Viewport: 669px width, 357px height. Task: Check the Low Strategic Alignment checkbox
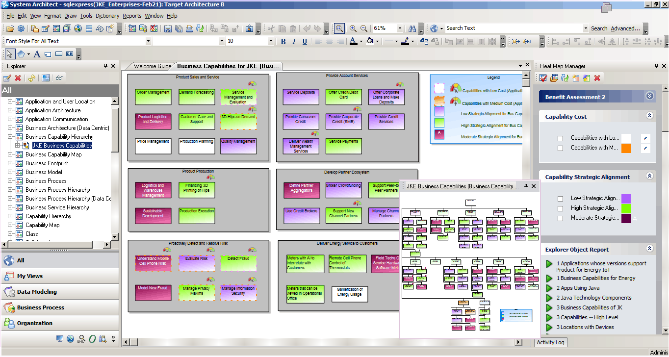(x=560, y=199)
